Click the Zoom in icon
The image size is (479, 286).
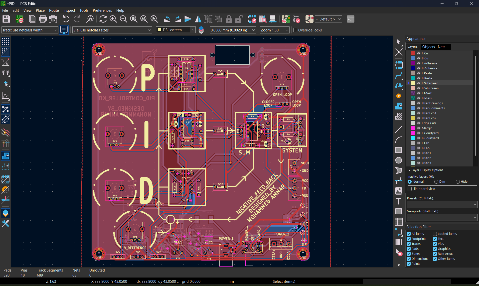pos(113,19)
